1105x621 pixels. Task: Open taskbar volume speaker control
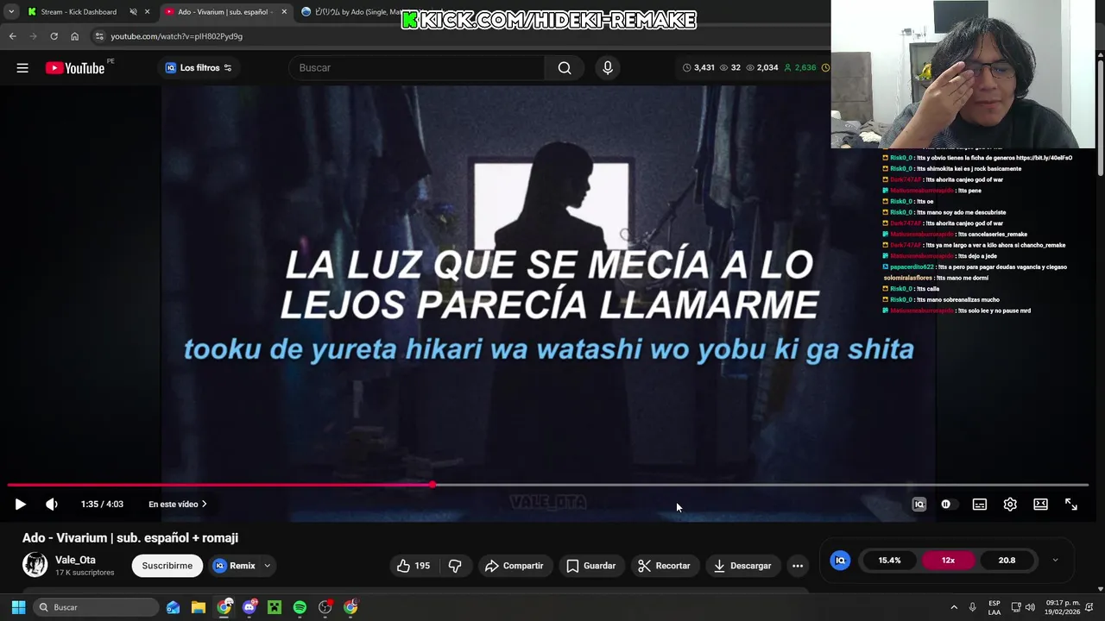[1030, 607]
